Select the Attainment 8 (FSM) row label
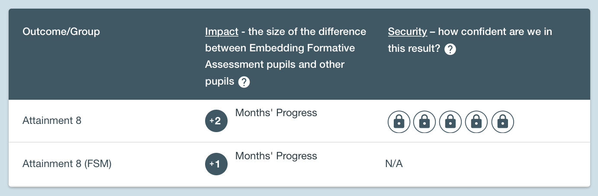598x196 pixels. tap(67, 164)
